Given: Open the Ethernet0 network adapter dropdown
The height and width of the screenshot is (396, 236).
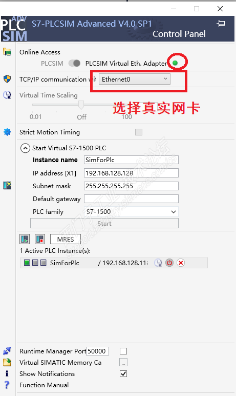Looking at the screenshot, I should (x=135, y=80).
